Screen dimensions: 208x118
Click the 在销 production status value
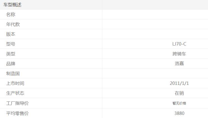pos(179,93)
